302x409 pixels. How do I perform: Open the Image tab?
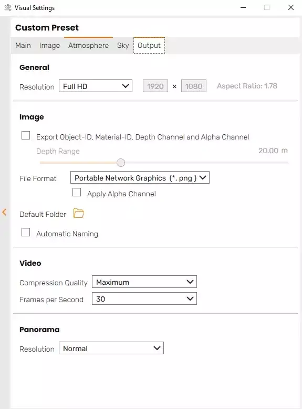point(49,45)
